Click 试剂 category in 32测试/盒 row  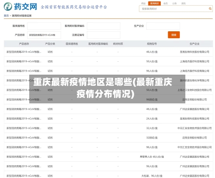tap(50, 138)
